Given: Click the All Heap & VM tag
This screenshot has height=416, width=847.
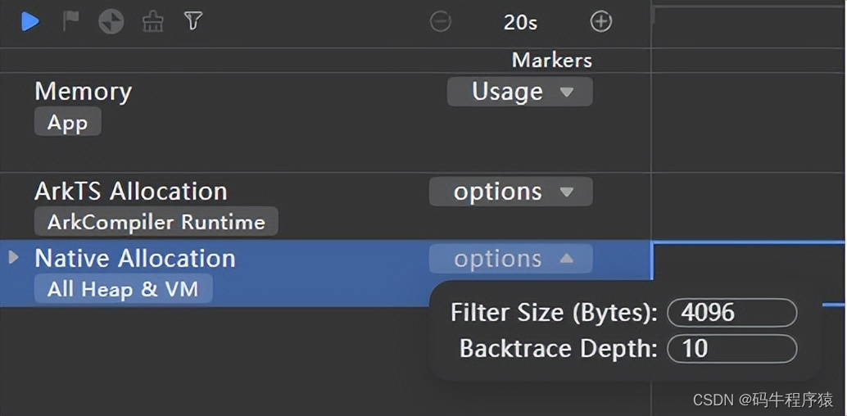Looking at the screenshot, I should pyautogui.click(x=123, y=288).
